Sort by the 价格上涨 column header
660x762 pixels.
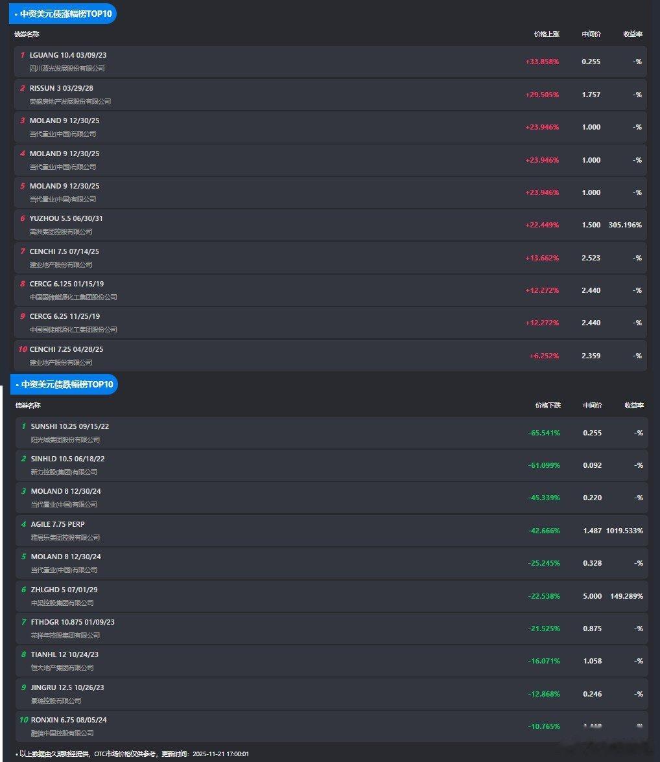point(547,34)
